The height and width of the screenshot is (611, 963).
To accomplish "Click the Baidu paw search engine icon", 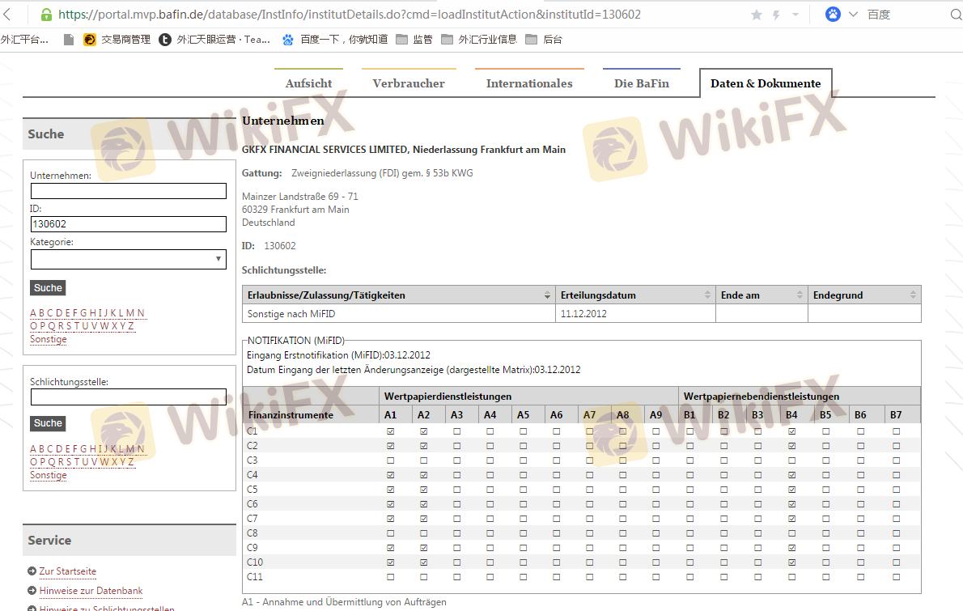I will (833, 14).
